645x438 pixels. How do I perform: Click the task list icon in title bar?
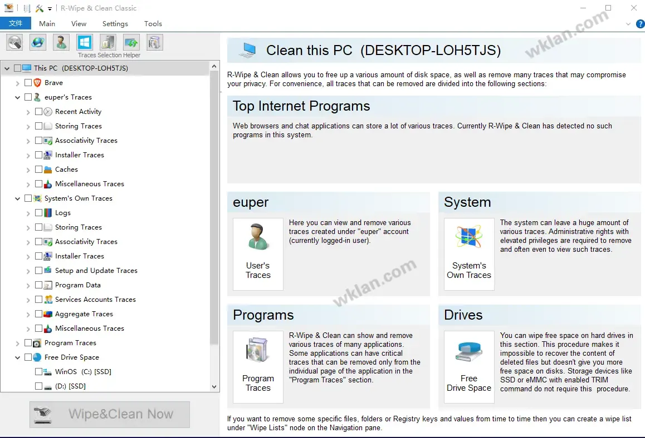point(27,8)
